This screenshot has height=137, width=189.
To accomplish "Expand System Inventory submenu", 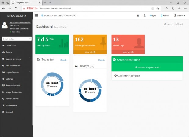I will tap(17, 59).
